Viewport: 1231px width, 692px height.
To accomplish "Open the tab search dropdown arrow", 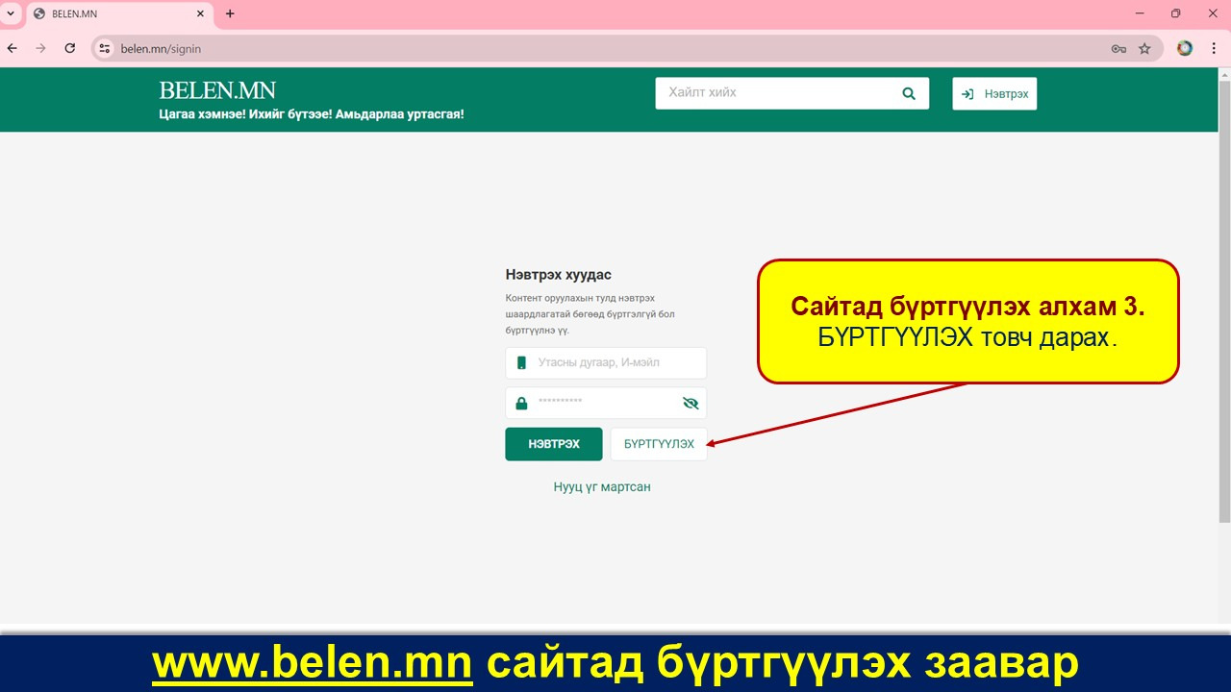I will [x=11, y=13].
